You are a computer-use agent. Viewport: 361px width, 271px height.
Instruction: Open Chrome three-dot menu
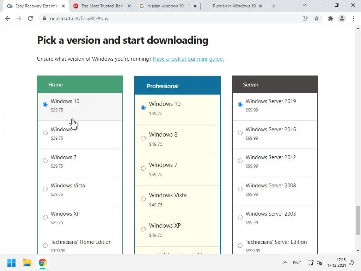[353, 18]
